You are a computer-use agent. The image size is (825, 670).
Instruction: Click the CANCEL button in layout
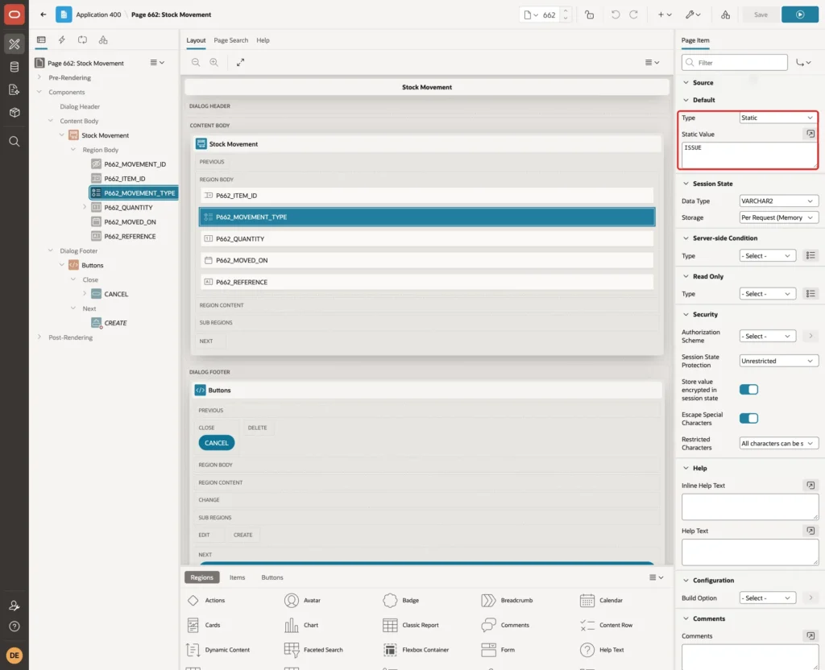tap(216, 443)
